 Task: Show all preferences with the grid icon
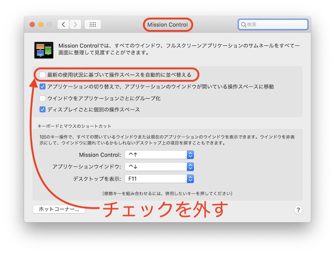[93, 24]
